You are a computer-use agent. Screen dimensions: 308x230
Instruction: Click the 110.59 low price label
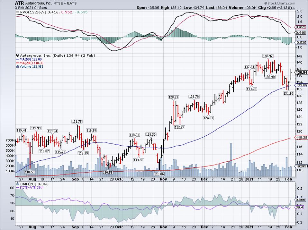[x=30, y=172]
